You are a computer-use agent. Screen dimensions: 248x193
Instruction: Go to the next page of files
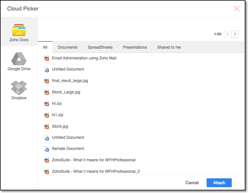click(235, 34)
